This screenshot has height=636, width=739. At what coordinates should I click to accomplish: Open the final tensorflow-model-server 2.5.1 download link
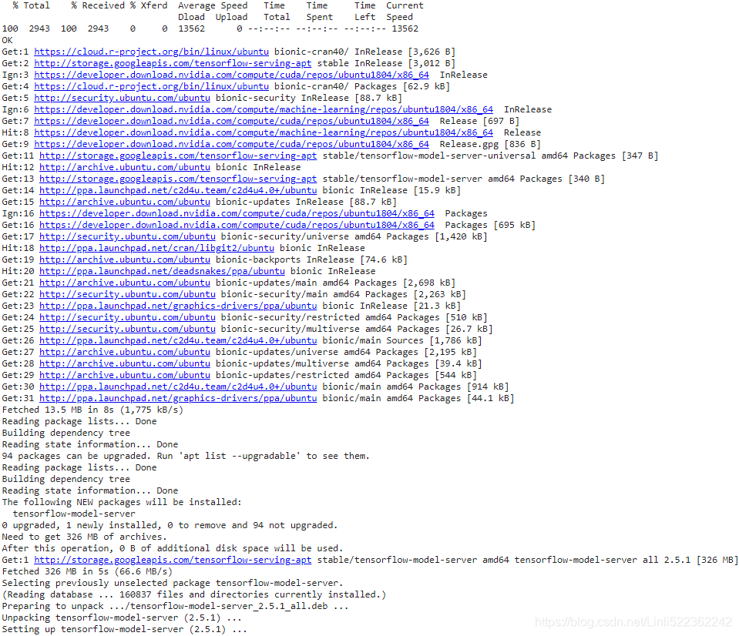click(x=173, y=559)
